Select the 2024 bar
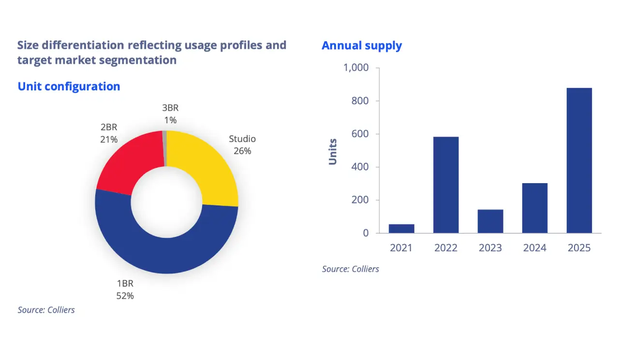 [x=534, y=208]
